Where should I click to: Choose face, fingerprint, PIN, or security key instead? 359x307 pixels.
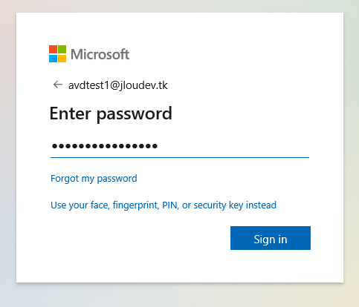tap(164, 205)
